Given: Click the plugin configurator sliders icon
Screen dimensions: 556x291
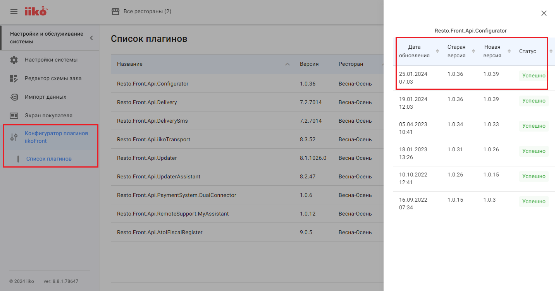Looking at the screenshot, I should coord(14,137).
